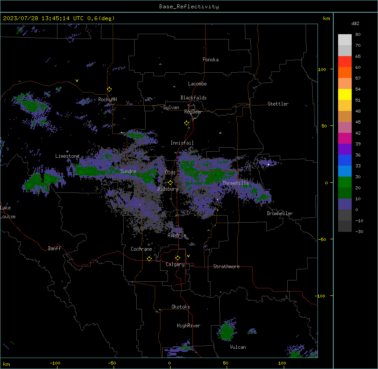
Task: Click the yellow V marker northwest of RockyMH
Action: [77, 81]
